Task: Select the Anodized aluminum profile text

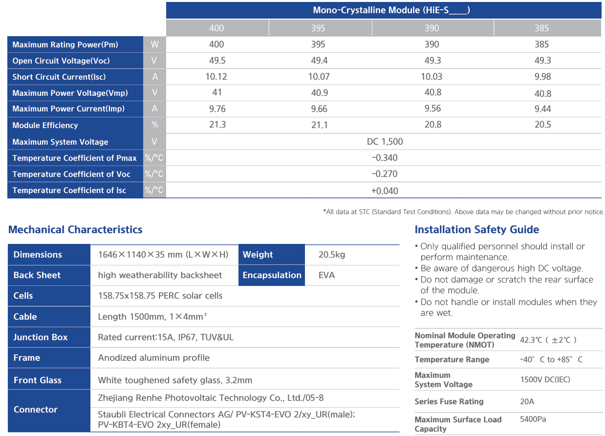Action: 153,358
